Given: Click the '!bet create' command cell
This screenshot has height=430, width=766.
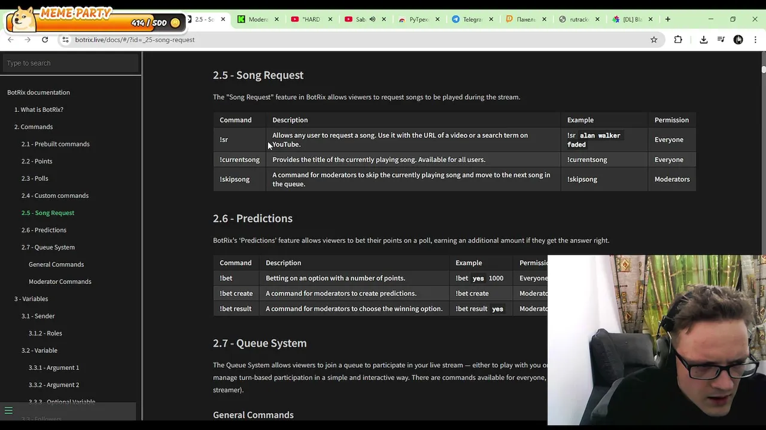Looking at the screenshot, I should tap(236, 294).
